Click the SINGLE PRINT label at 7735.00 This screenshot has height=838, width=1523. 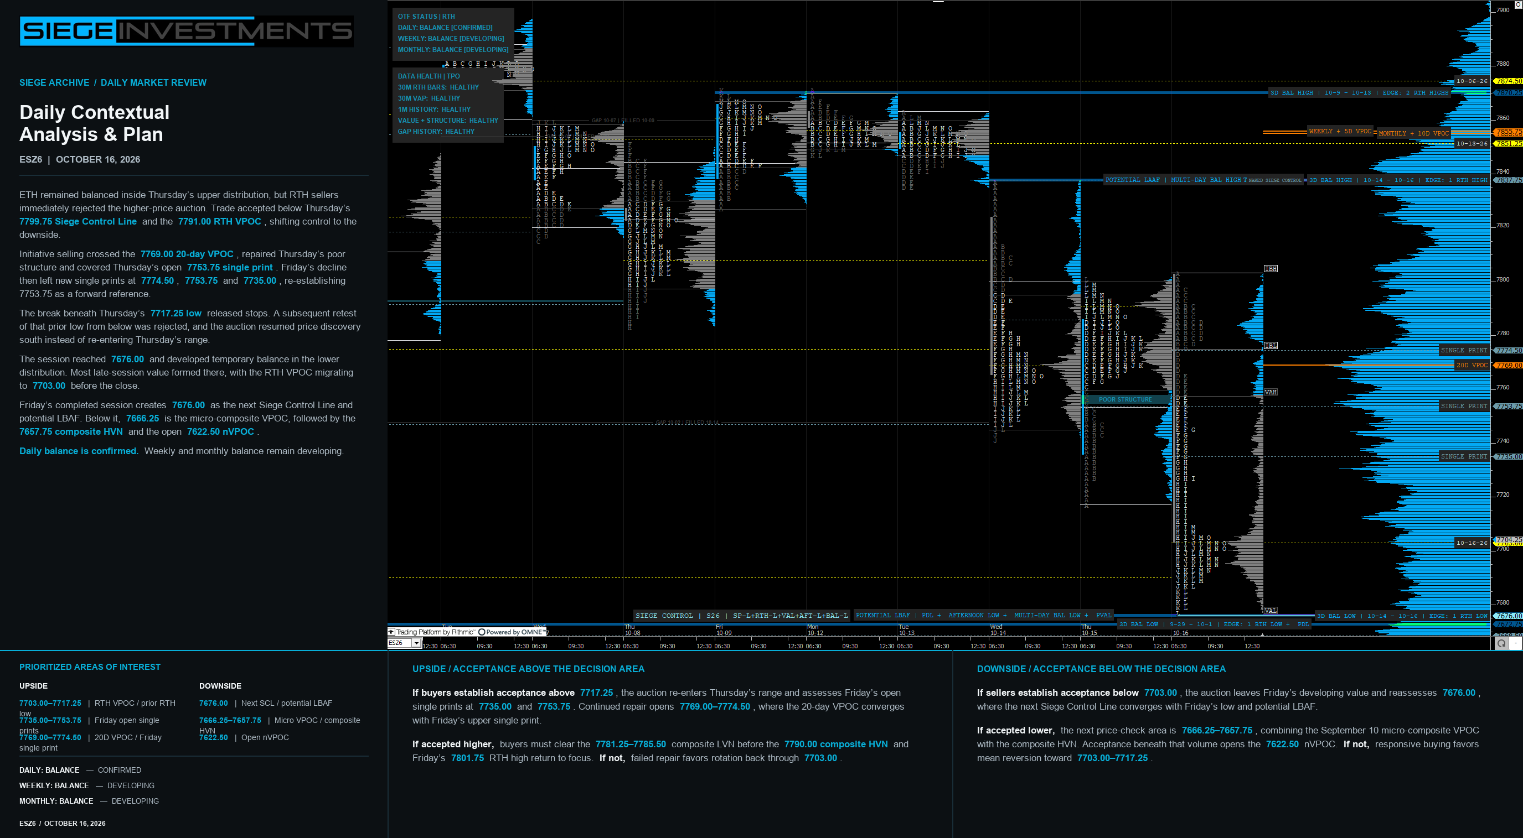[x=1464, y=456]
